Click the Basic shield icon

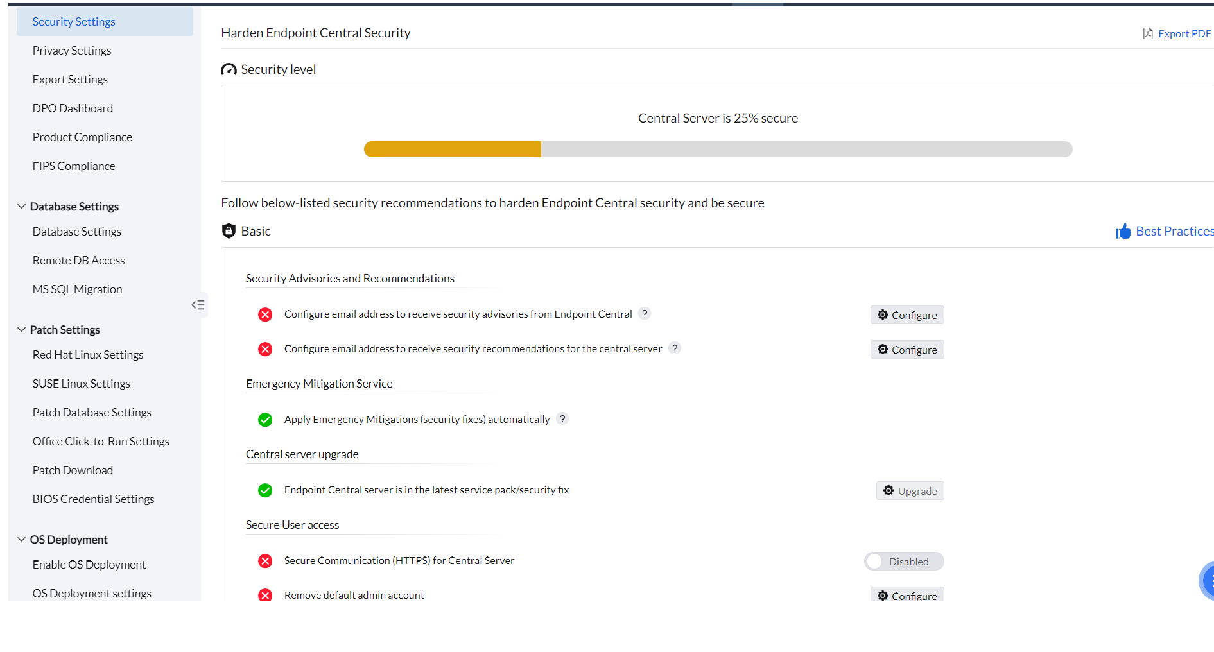[x=229, y=231]
